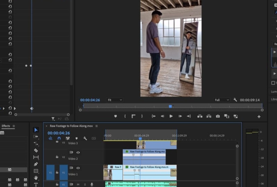Toggle sync lock on Video 1
Screen dimensions: 277x187
click(71, 168)
